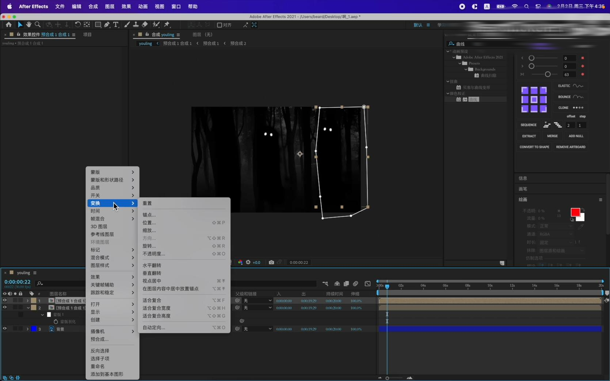Expand the 背景 layer properties
Image resolution: width=610 pixels, height=381 pixels.
[27, 329]
